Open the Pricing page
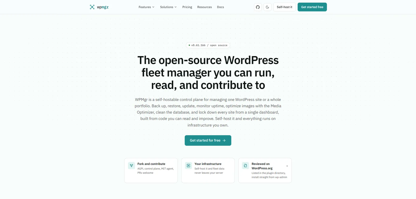Image resolution: width=416 pixels, height=199 pixels. 187,7
